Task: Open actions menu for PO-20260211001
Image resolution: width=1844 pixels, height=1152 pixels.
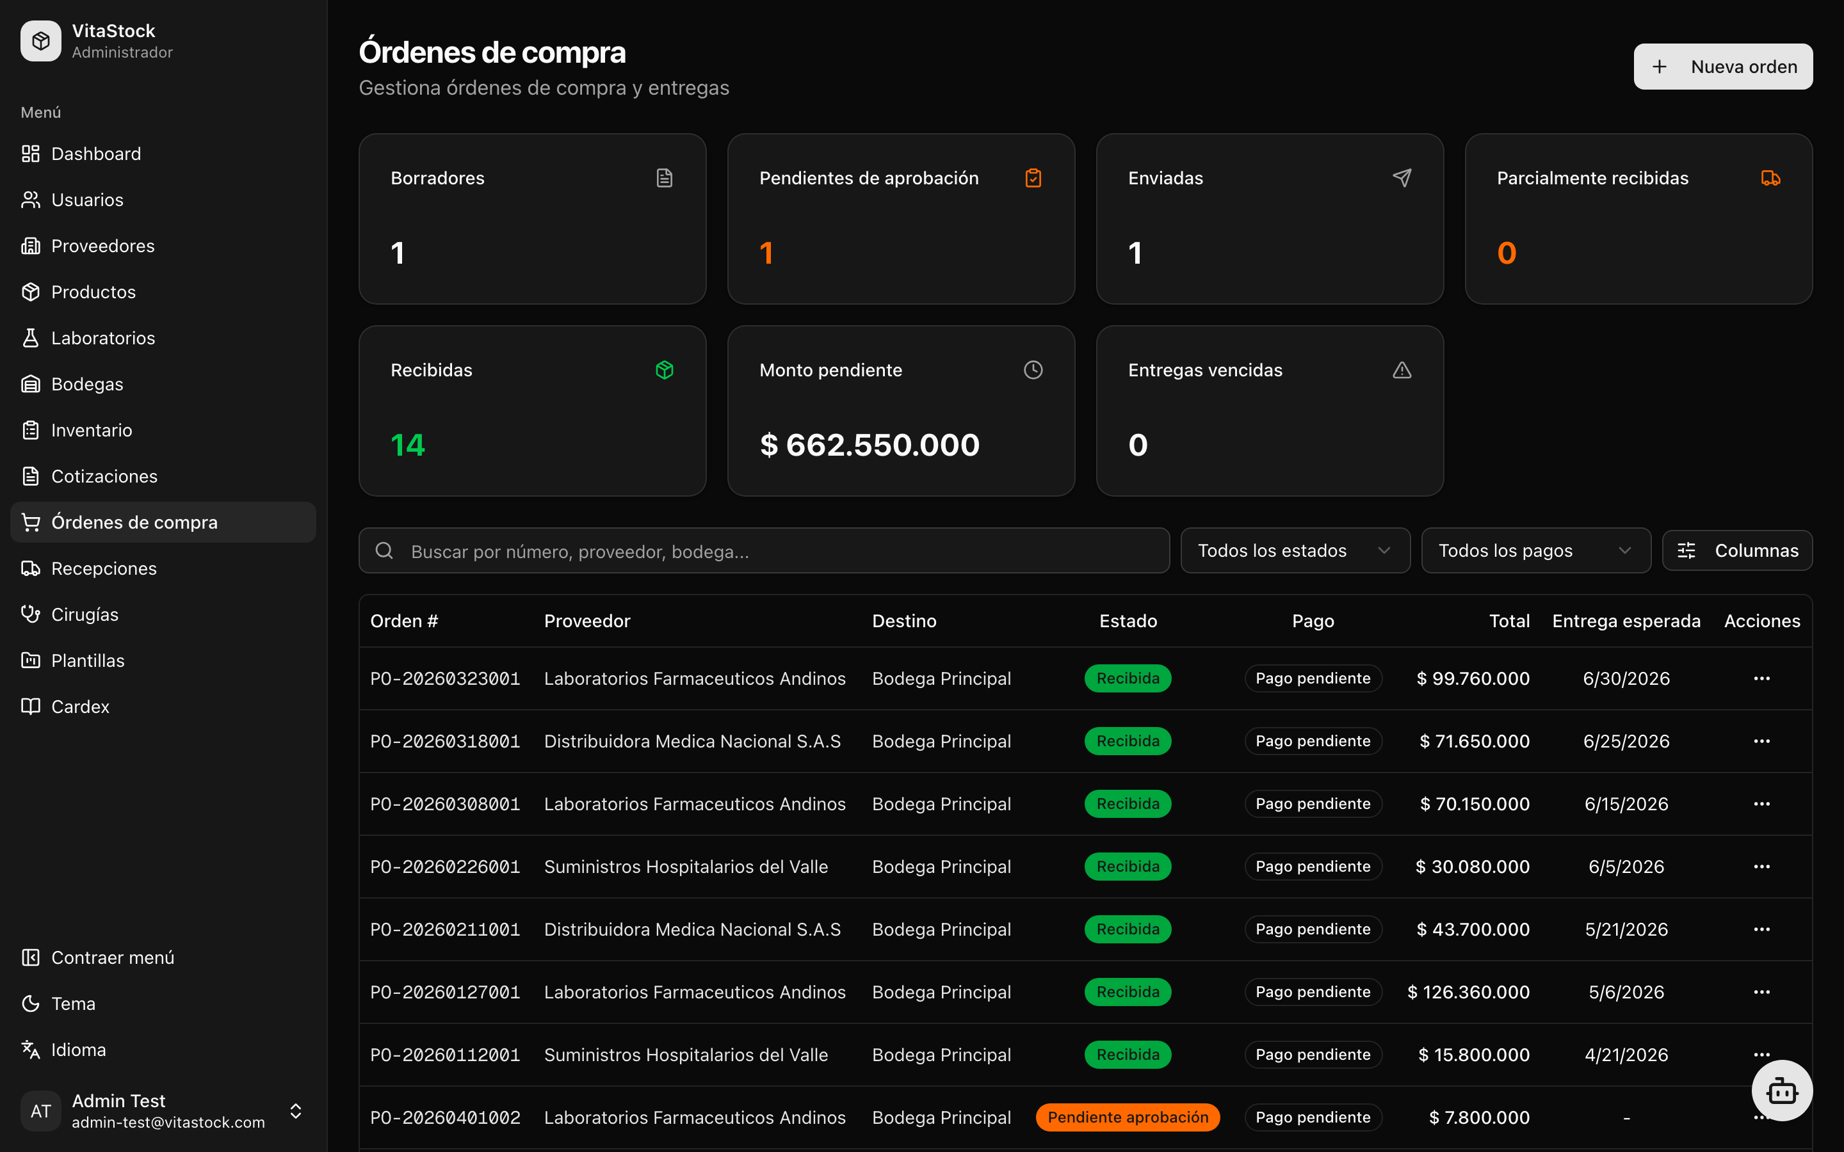Action: (x=1761, y=929)
